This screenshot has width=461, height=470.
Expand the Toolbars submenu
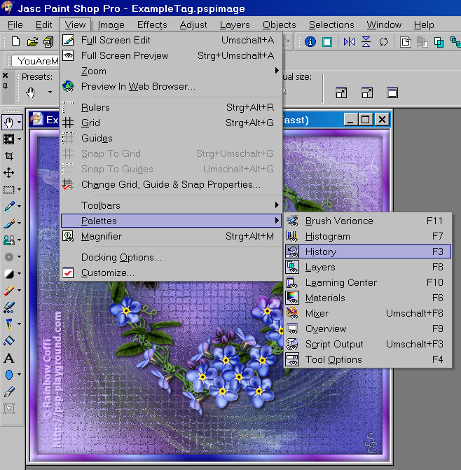(171, 205)
